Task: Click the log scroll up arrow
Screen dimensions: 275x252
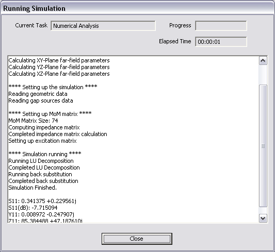Action: click(x=263, y=61)
